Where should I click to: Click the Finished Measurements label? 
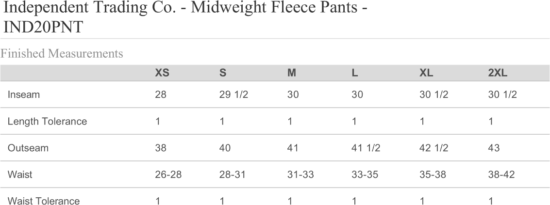62,54
